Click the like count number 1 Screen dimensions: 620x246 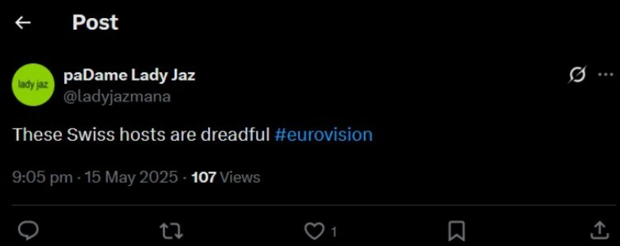[334, 232]
